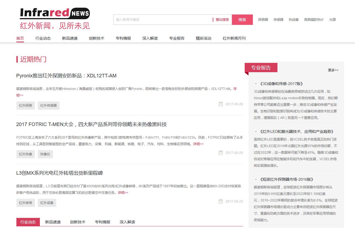This screenshot has width=355, height=228.
Task: Click the 2017-06-28 date text
Action: point(234,104)
